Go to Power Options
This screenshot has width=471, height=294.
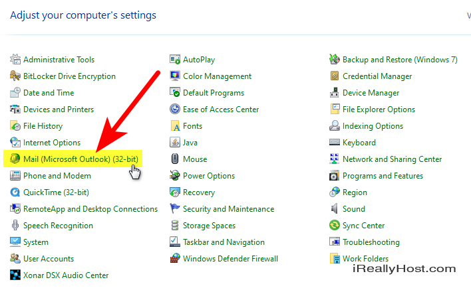tap(209, 176)
